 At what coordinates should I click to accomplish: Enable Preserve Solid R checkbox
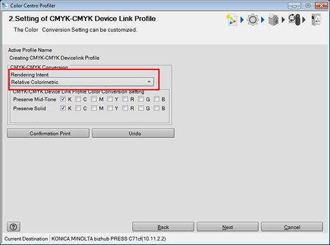pyautogui.click(x=125, y=108)
